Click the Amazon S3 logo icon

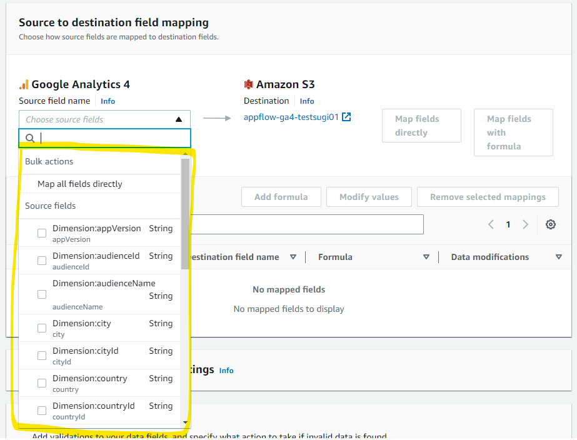tap(248, 84)
